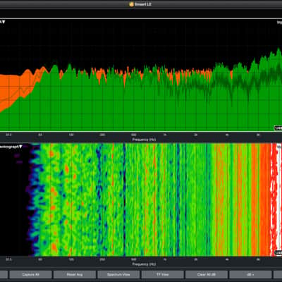Click inside the spectrograph plot area
Image resolution: width=282 pixels, height=282 pixels.
[153, 200]
